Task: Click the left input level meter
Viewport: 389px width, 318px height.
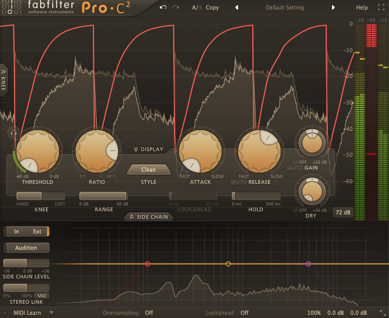Action: point(360,122)
